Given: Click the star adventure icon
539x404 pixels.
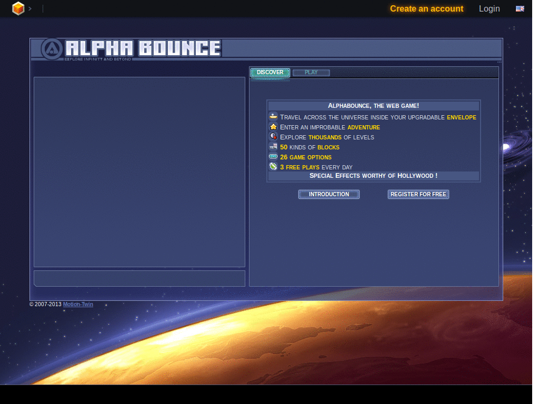Looking at the screenshot, I should [273, 127].
